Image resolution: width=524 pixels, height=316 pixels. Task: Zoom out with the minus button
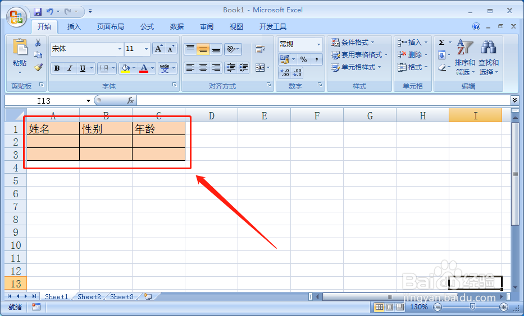438,307
